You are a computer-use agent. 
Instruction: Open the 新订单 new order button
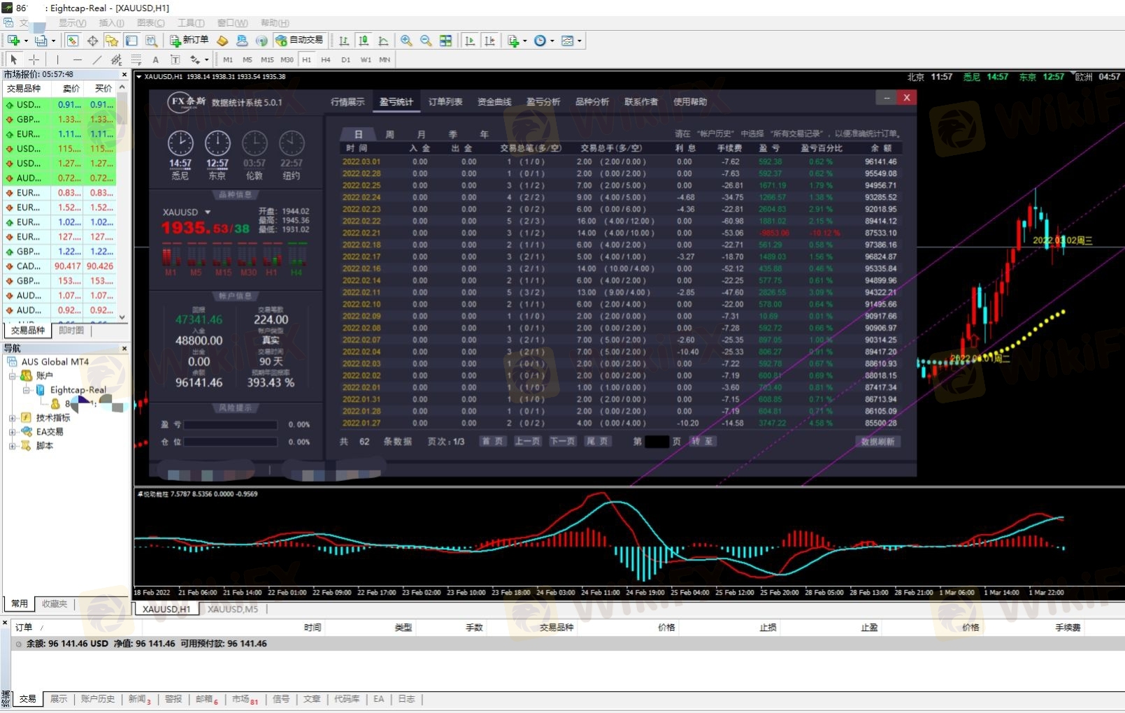click(x=189, y=41)
